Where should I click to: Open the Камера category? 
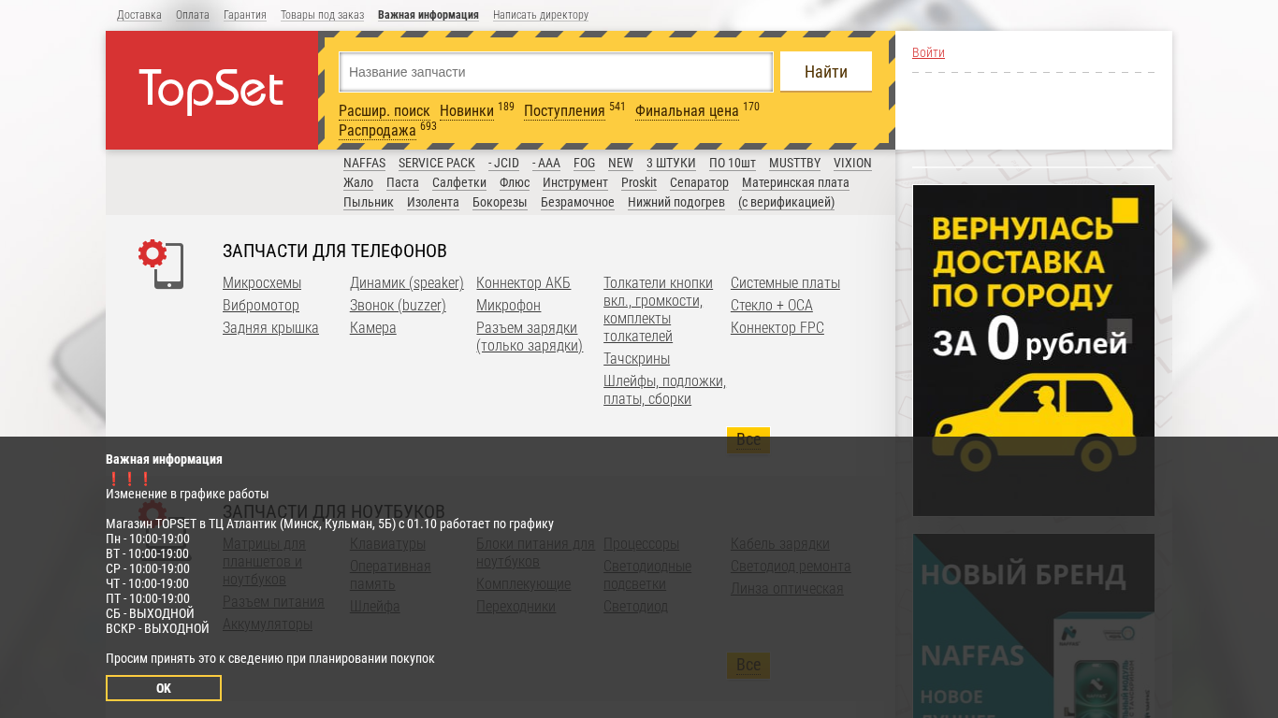tap(373, 327)
